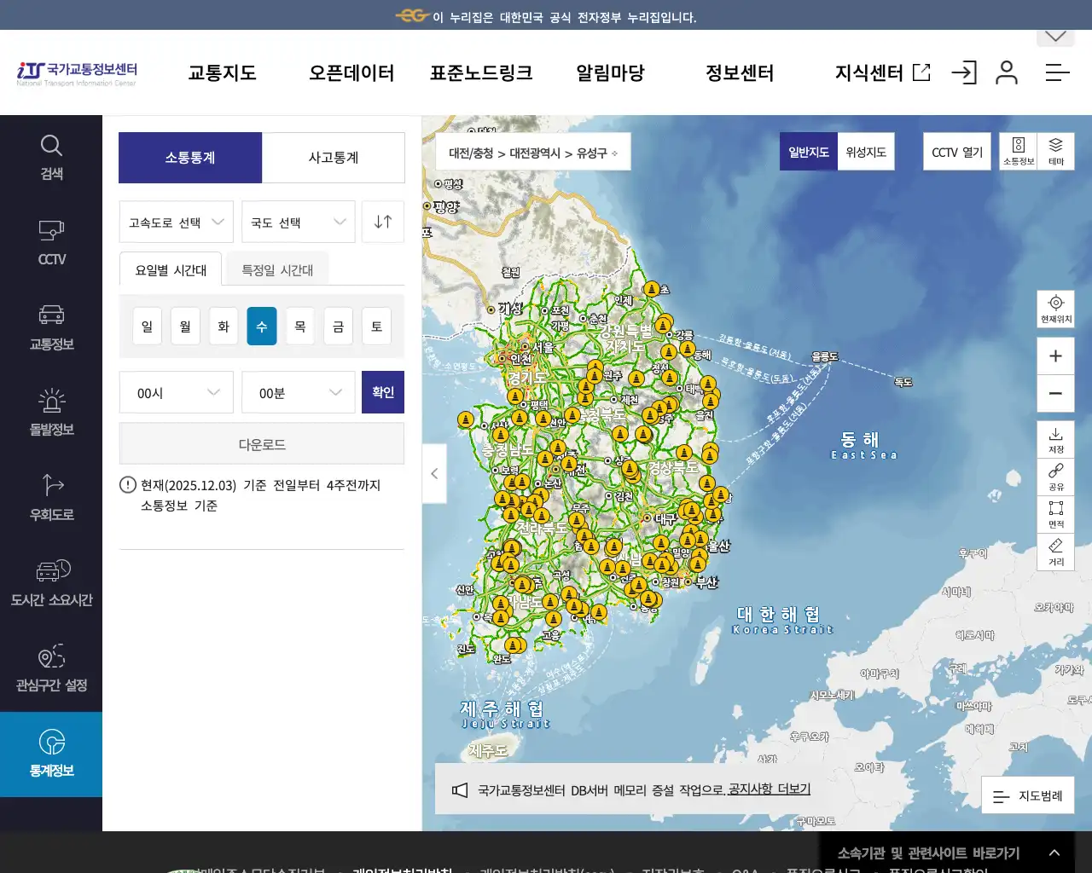1092x873 pixels.
Task: Open the 테마 theme layers icon
Action: [x=1055, y=151]
